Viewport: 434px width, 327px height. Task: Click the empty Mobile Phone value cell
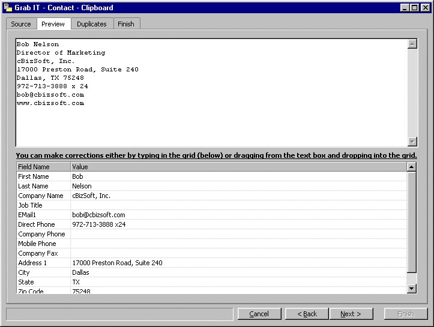[238, 244]
